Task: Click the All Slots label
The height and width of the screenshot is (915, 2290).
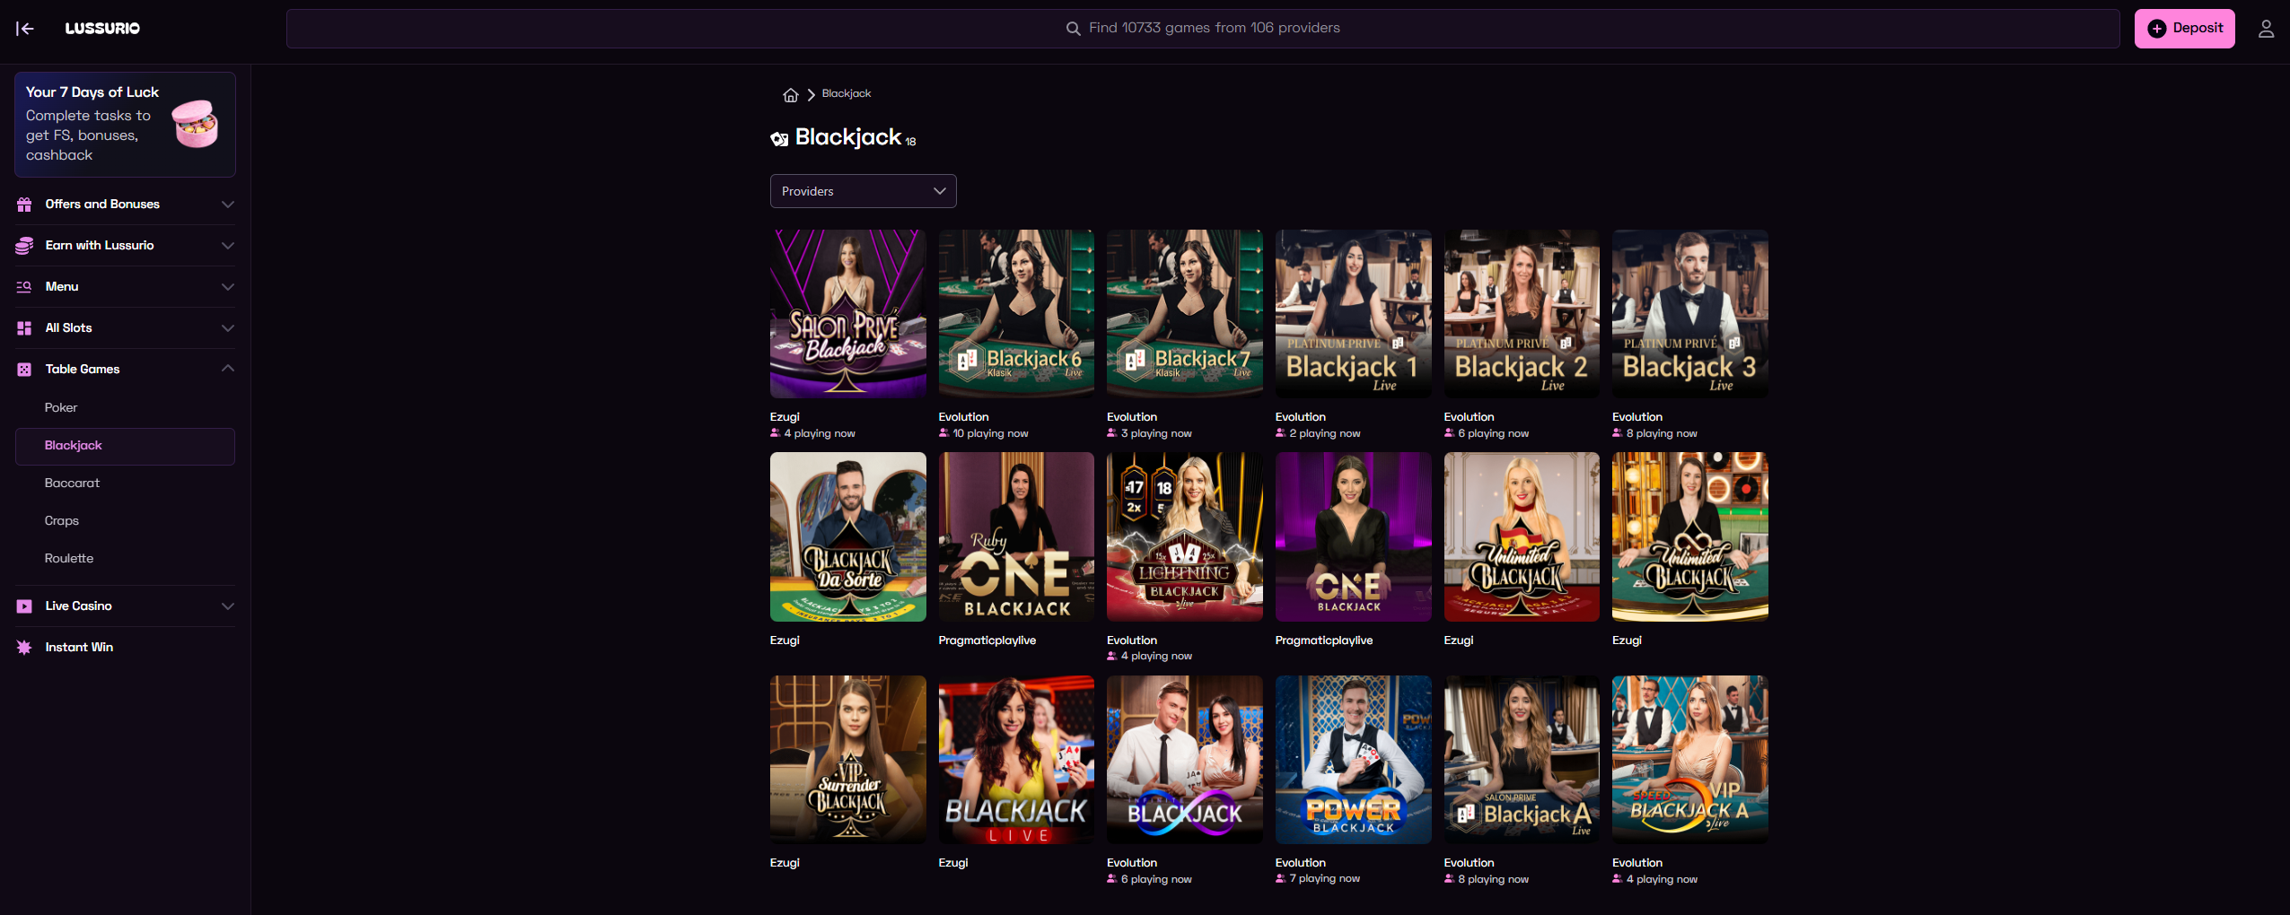Action: (x=69, y=328)
